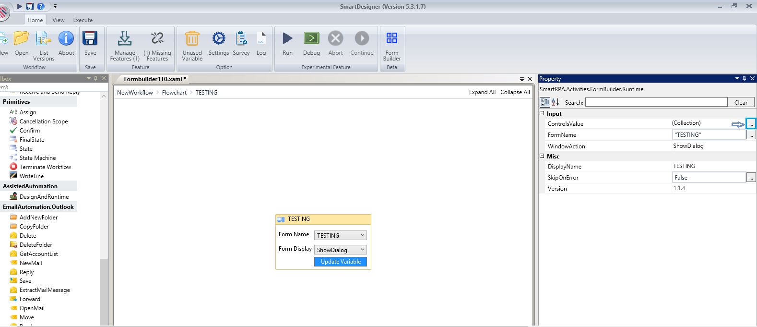Open the Form Display dropdown
This screenshot has width=757, height=327.
(362, 250)
